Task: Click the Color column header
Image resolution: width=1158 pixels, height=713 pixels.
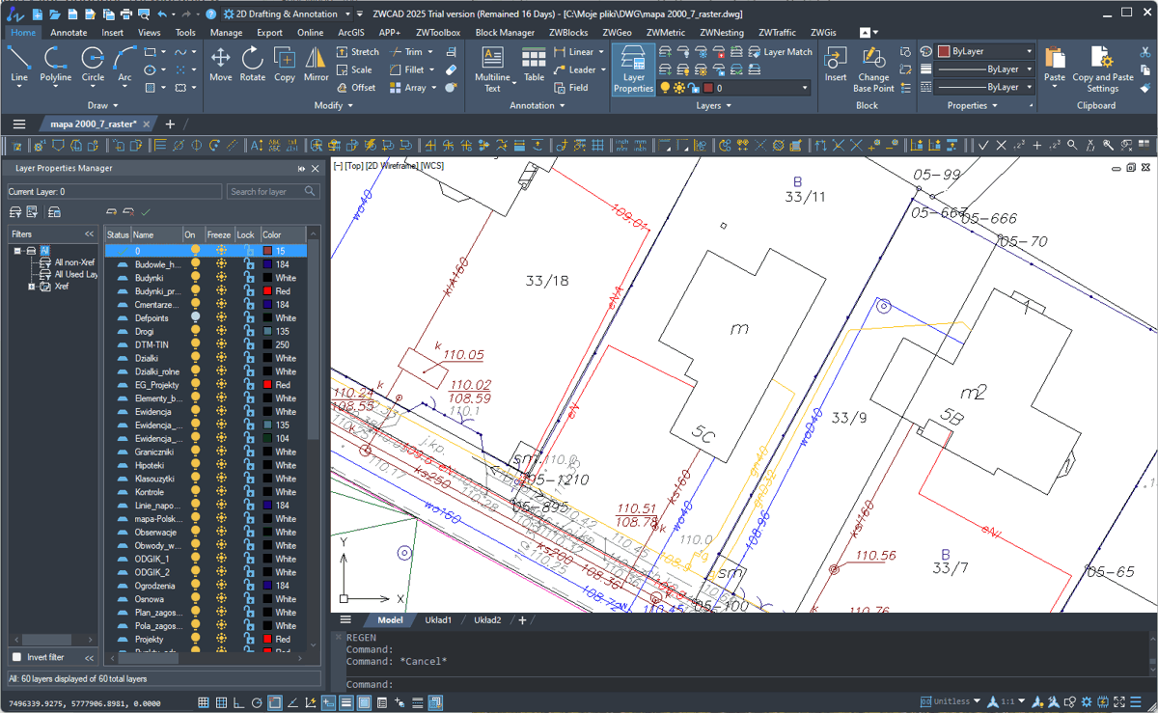Action: [x=283, y=234]
